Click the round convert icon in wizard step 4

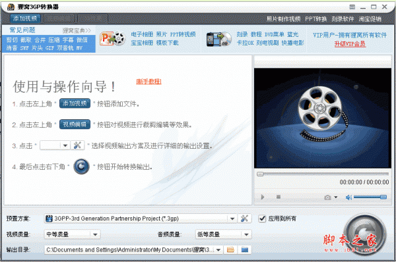click(x=81, y=167)
